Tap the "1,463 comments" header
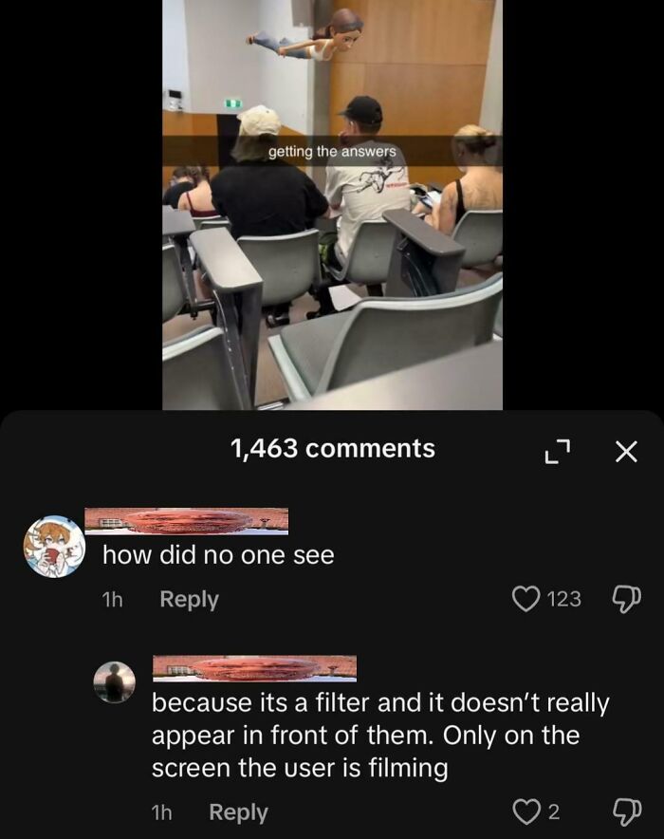The height and width of the screenshot is (839, 664). (332, 447)
